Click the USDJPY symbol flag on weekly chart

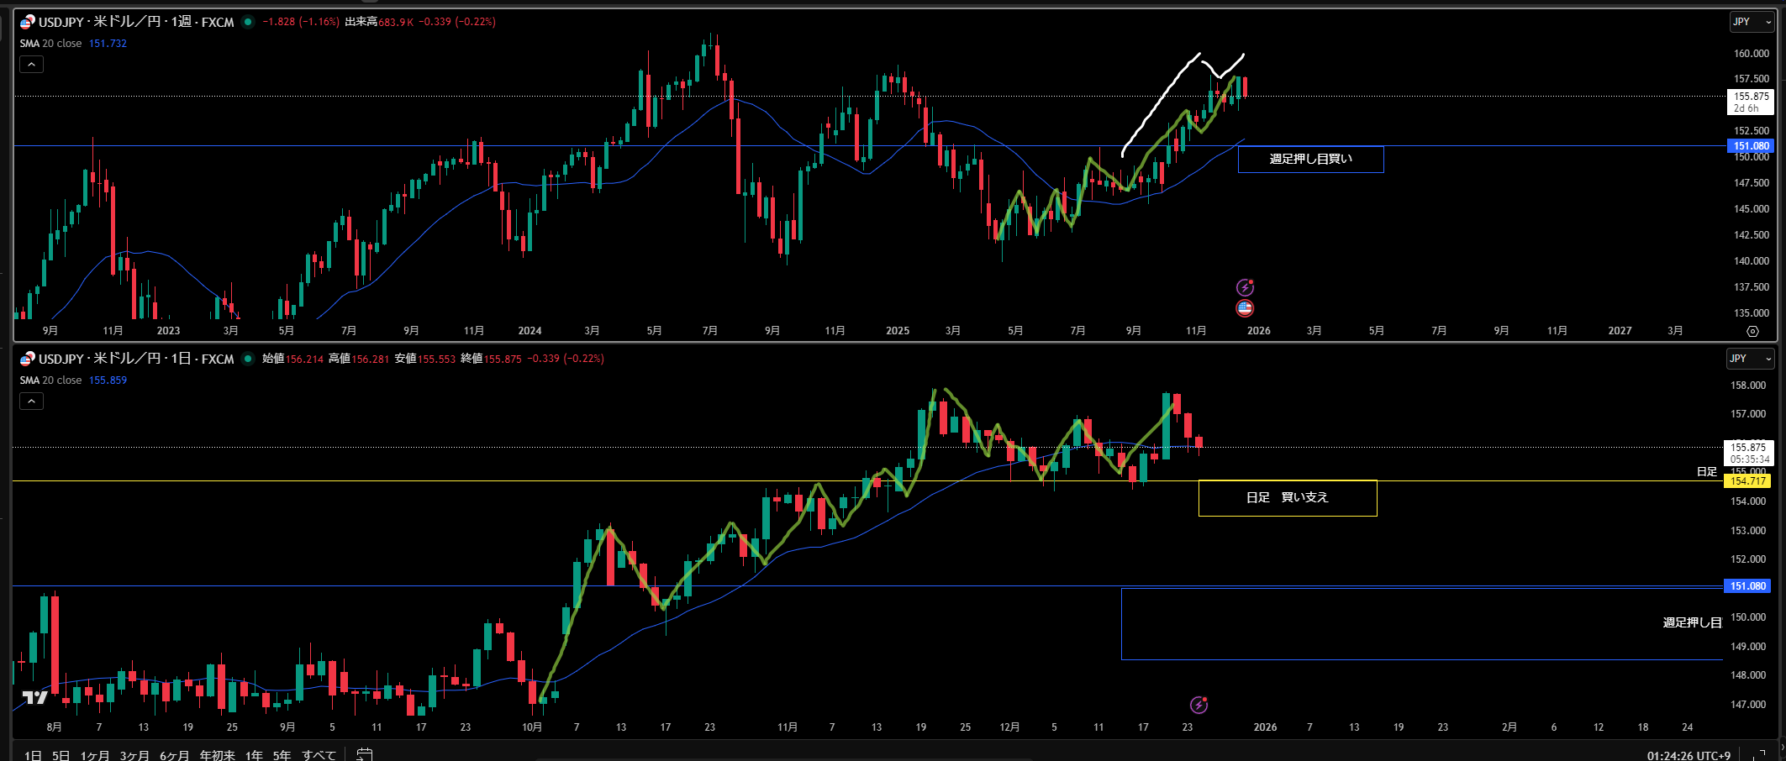tap(28, 22)
